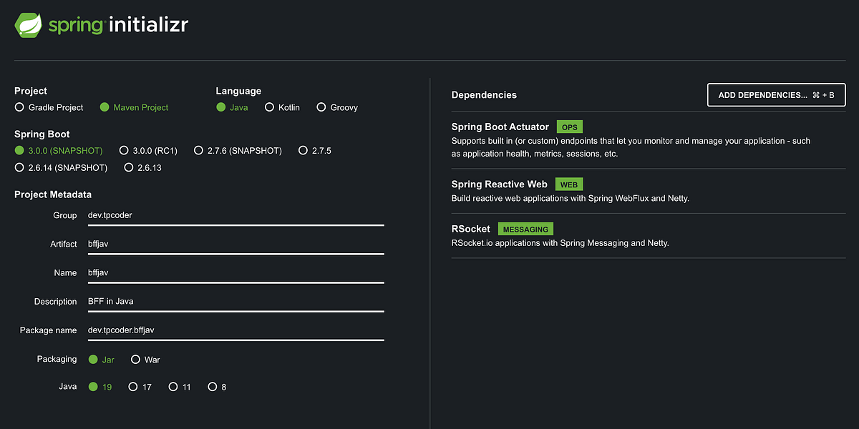Select Gradle Project radio button
Viewport: 859px width, 429px height.
(19, 107)
